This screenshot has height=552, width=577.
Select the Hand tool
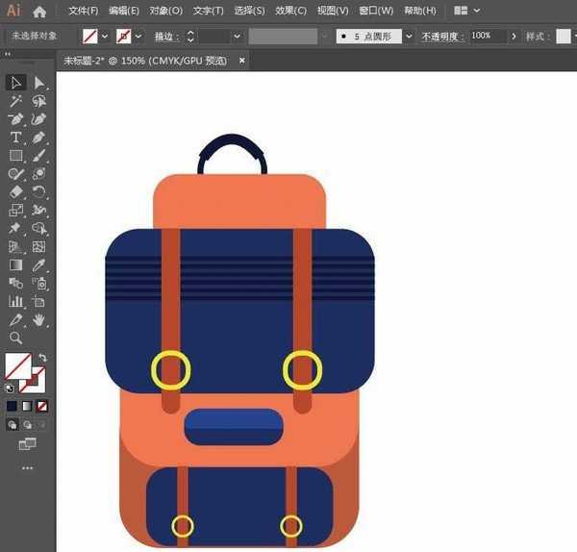pos(39,319)
